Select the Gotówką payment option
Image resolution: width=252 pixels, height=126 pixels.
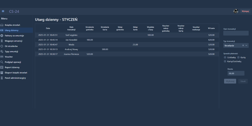[225, 57]
